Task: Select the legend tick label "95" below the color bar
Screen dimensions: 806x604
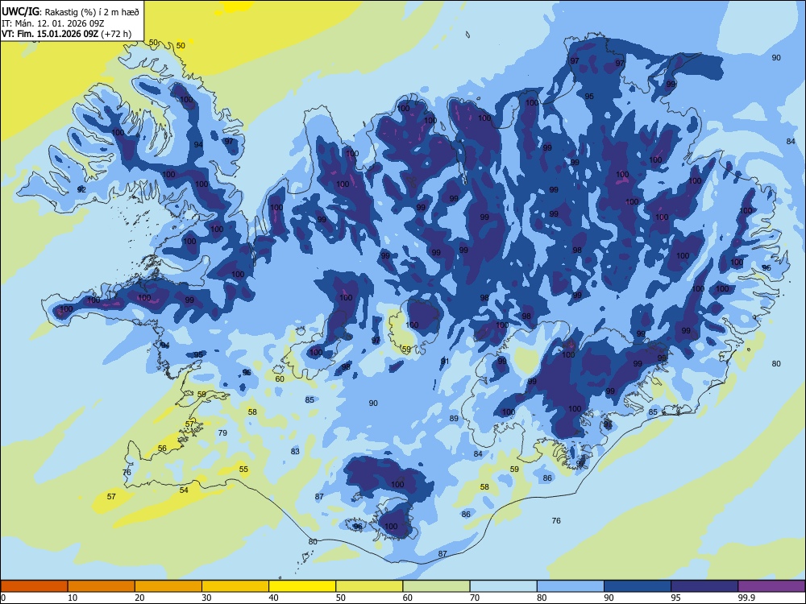Action: [x=676, y=598]
